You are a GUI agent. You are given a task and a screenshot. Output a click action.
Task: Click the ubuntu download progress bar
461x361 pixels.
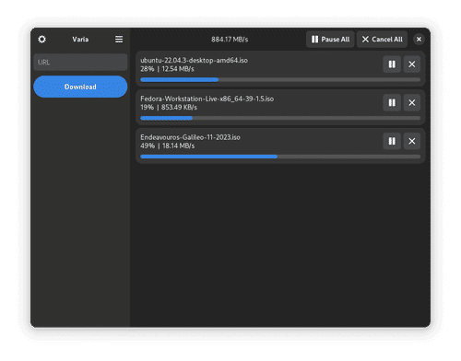pos(280,80)
